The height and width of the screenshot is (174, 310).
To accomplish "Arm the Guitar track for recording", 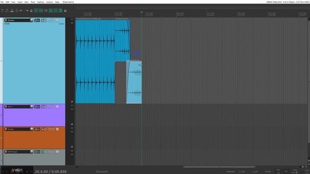I will (6, 129).
